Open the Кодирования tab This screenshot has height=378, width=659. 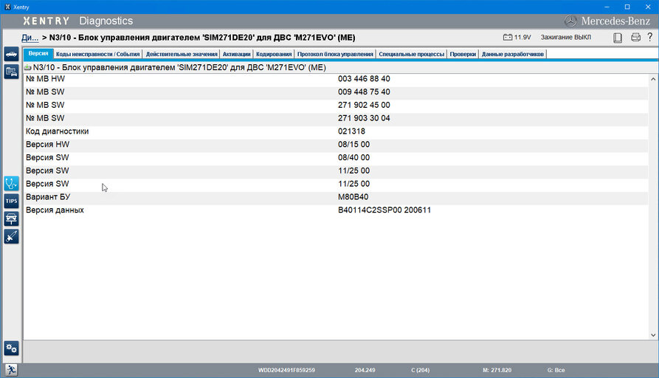tap(274, 54)
